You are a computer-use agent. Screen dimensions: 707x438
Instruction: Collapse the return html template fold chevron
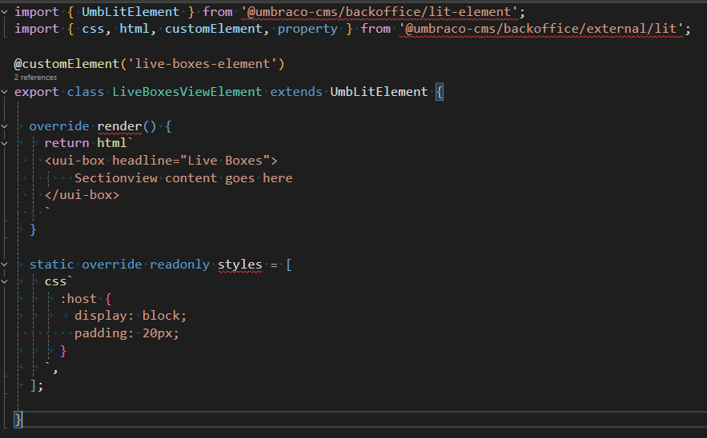[5, 143]
